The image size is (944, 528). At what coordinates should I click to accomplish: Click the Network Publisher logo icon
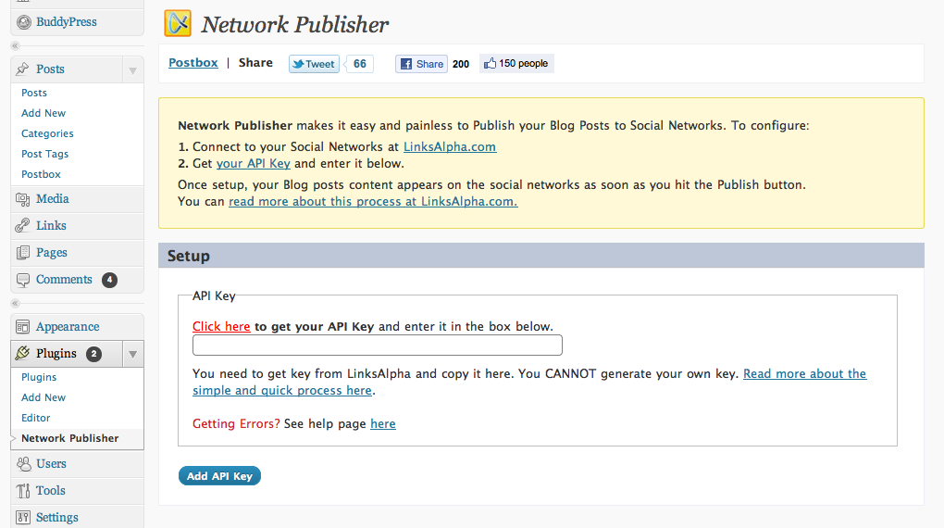tap(178, 23)
